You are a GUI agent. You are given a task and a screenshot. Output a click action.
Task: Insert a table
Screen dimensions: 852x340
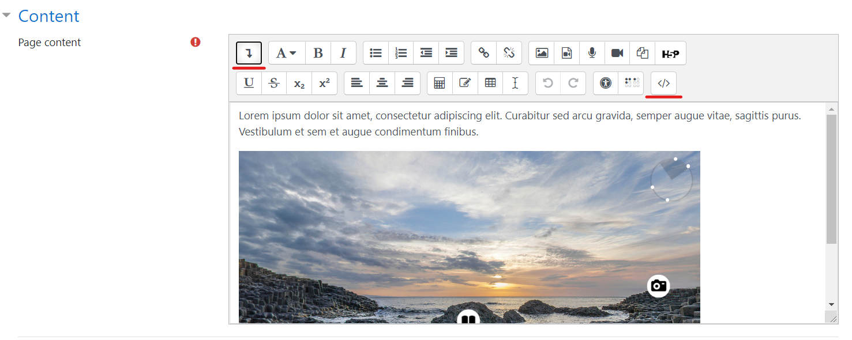pyautogui.click(x=490, y=83)
